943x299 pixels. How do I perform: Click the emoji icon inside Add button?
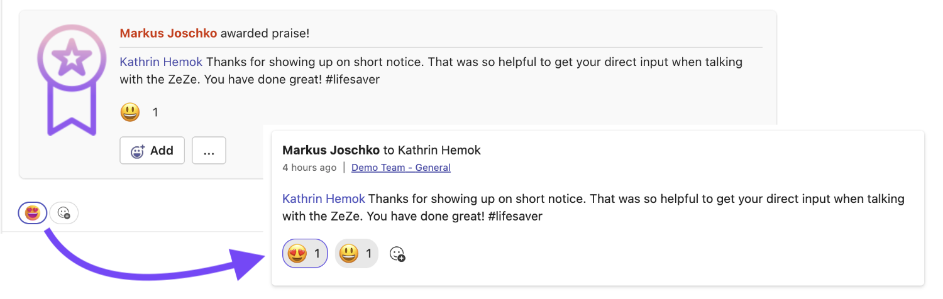[138, 151]
